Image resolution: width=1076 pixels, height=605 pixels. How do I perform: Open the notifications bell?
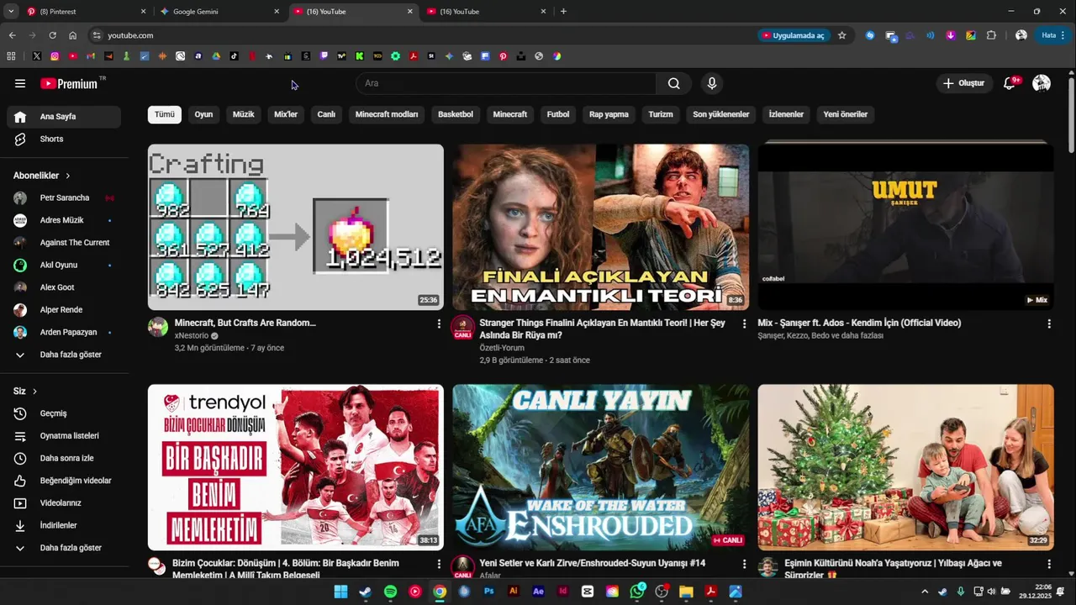1010,83
